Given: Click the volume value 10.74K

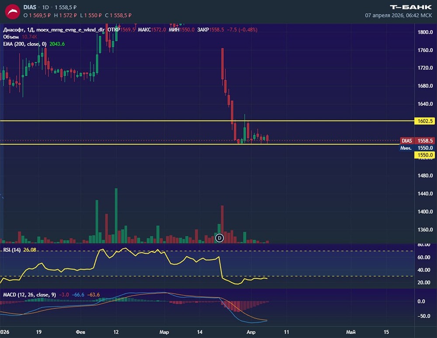Looking at the screenshot, I should [29, 37].
